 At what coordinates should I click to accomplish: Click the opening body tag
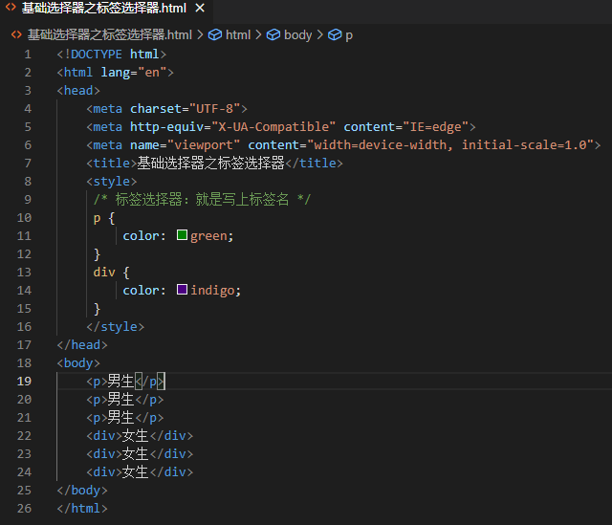point(78,363)
